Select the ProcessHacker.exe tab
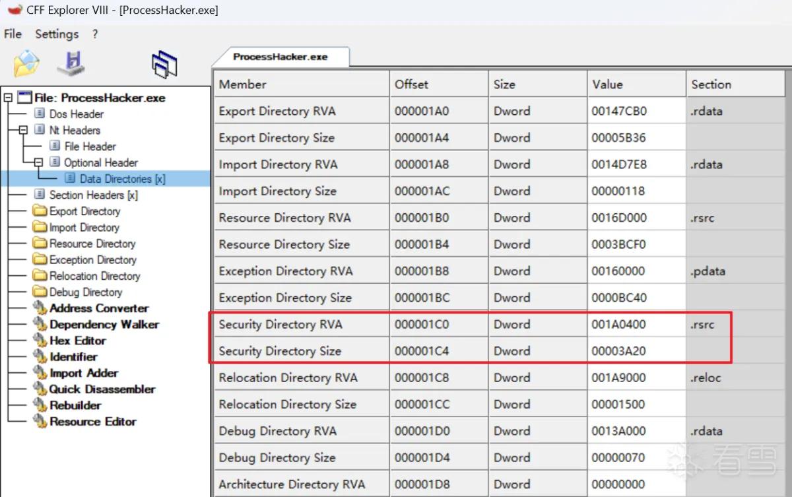The image size is (792, 497). coord(280,57)
